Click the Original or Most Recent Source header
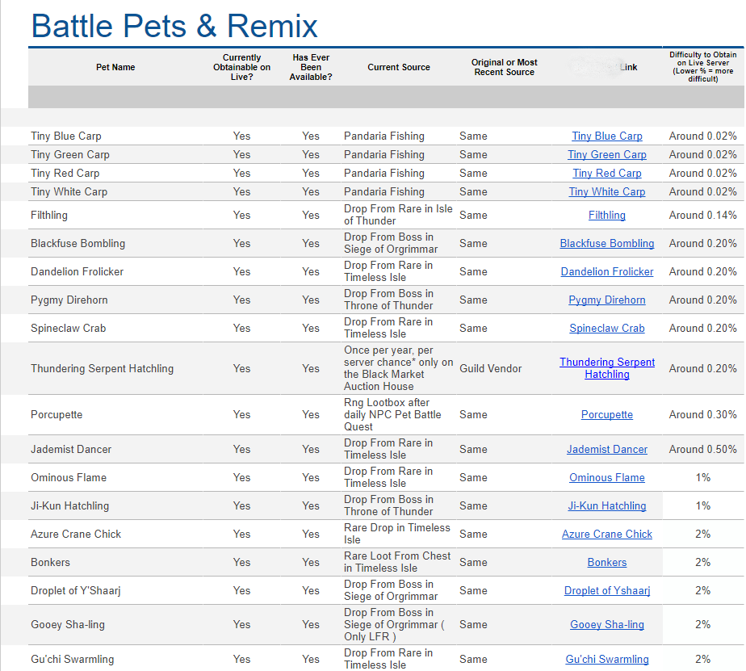This screenshot has width=746, height=671. (505, 67)
